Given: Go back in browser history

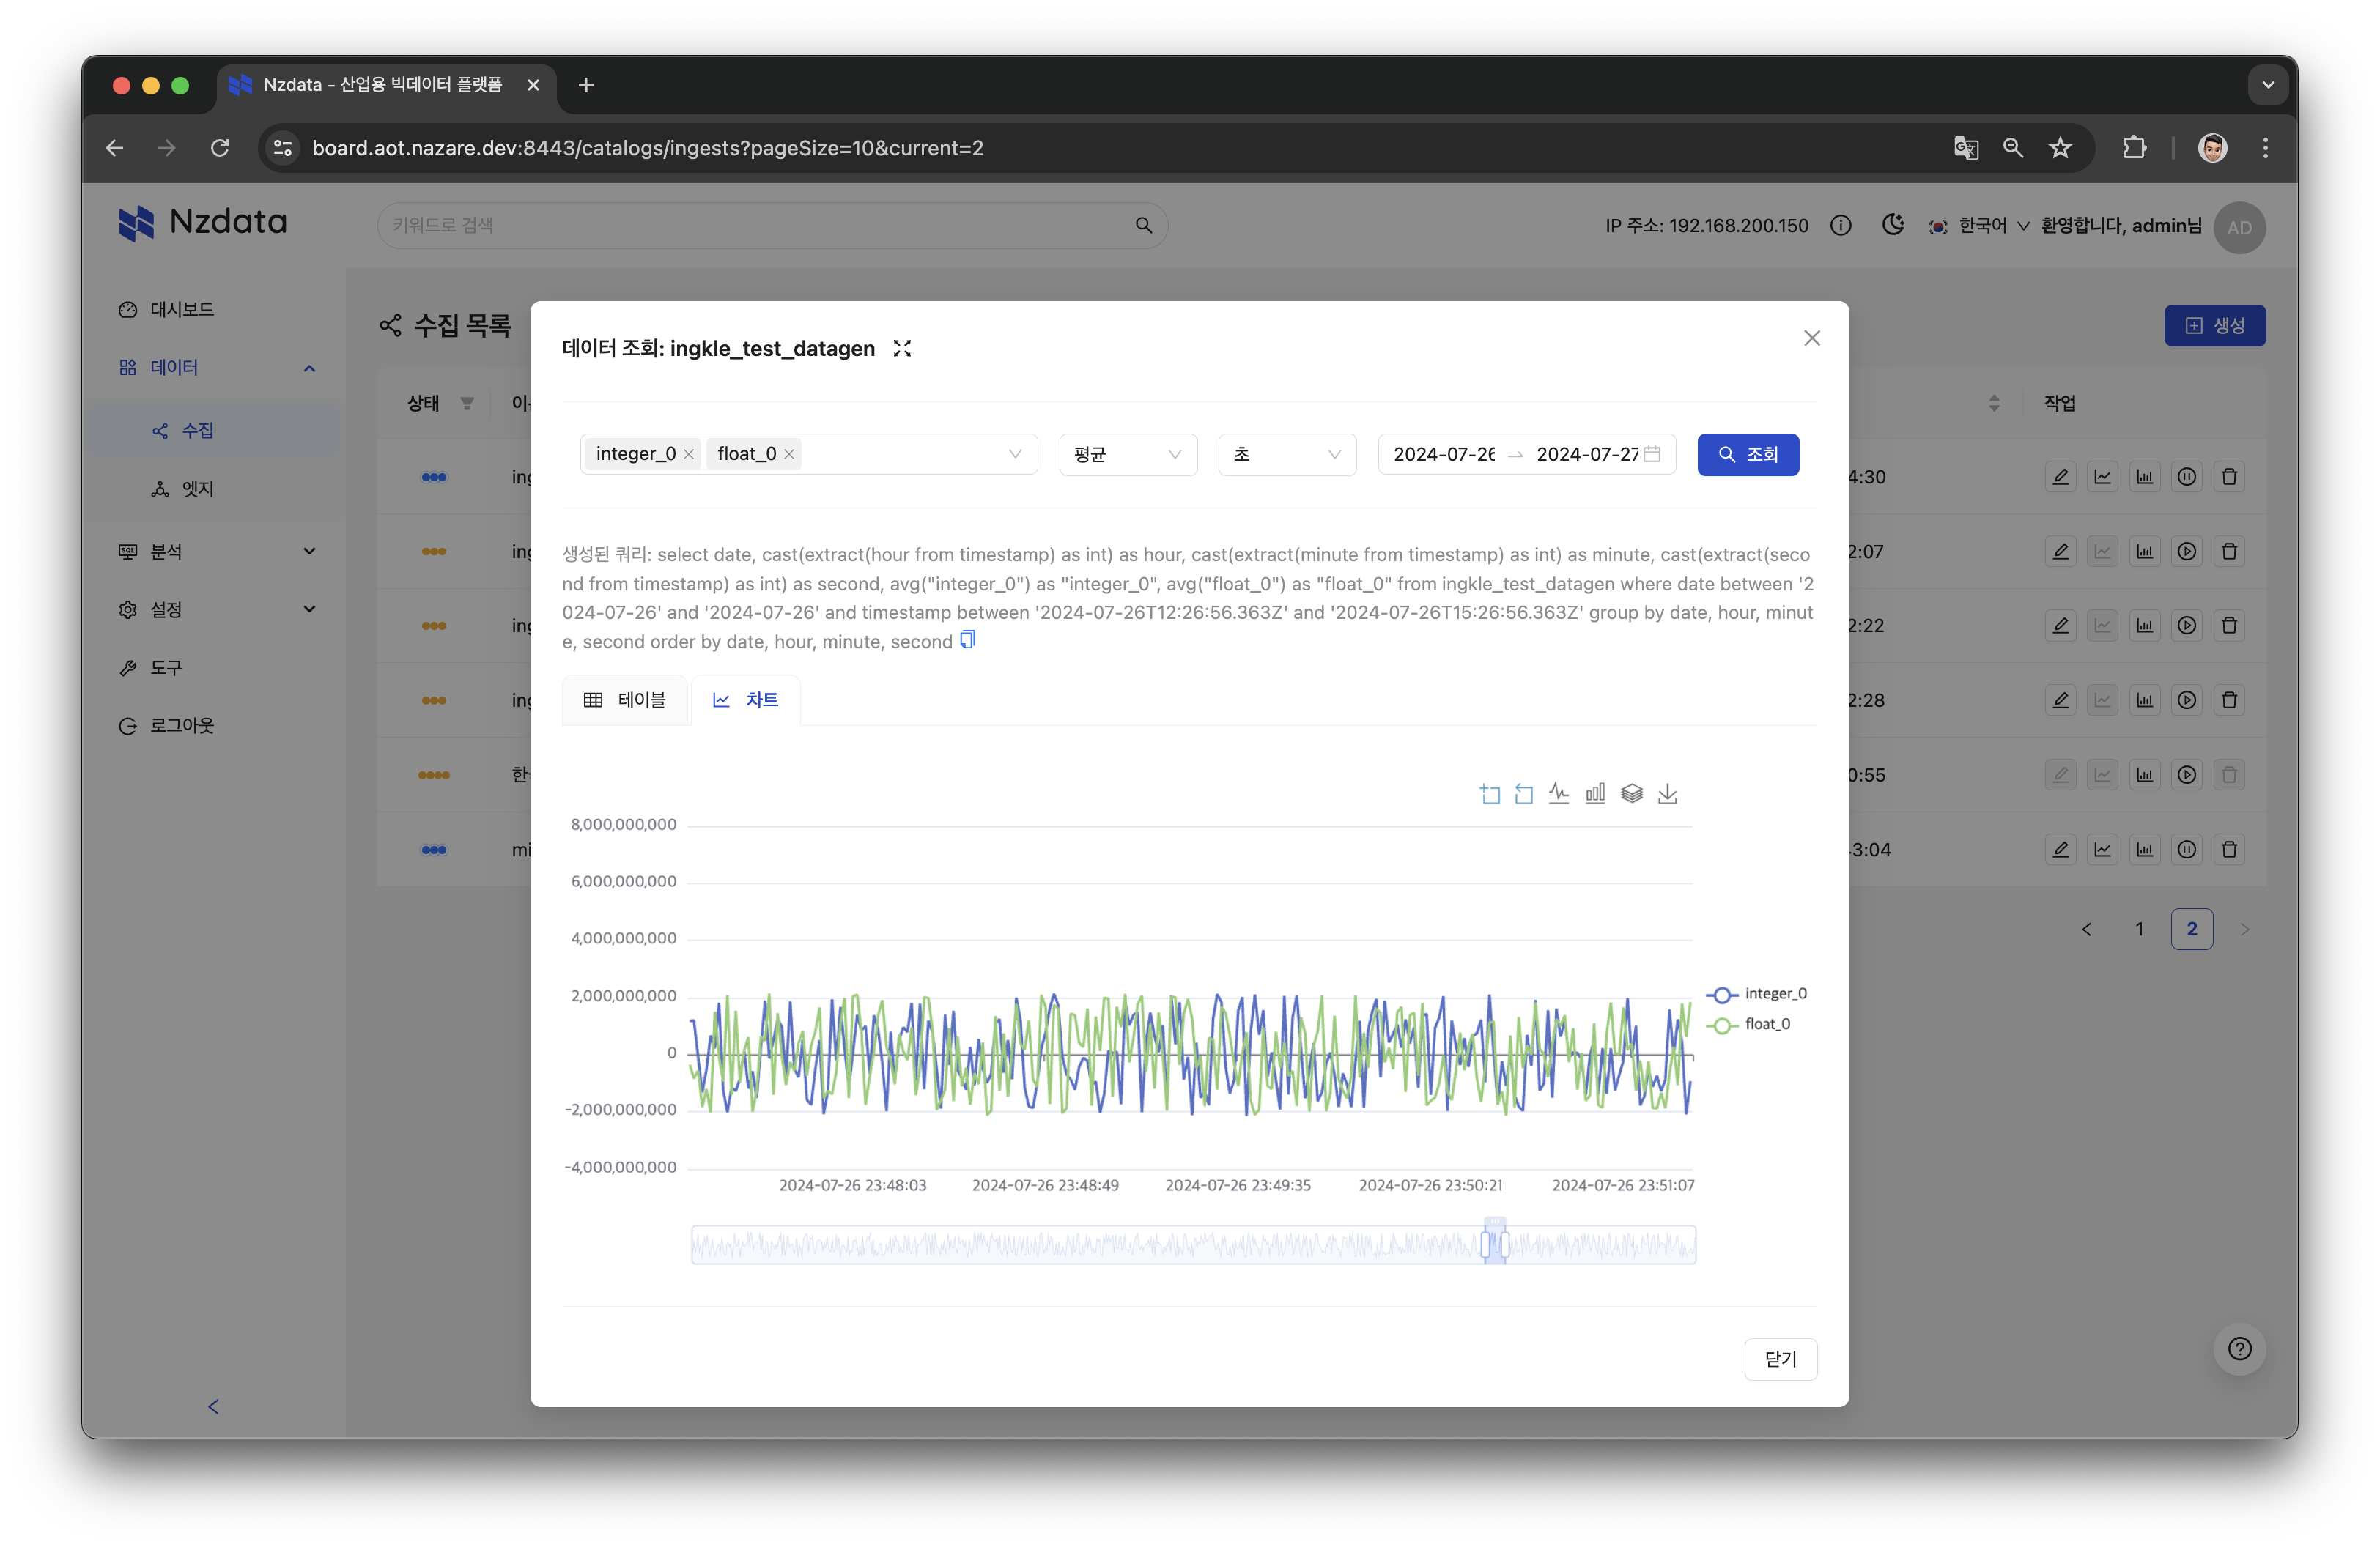Looking at the screenshot, I should [114, 148].
